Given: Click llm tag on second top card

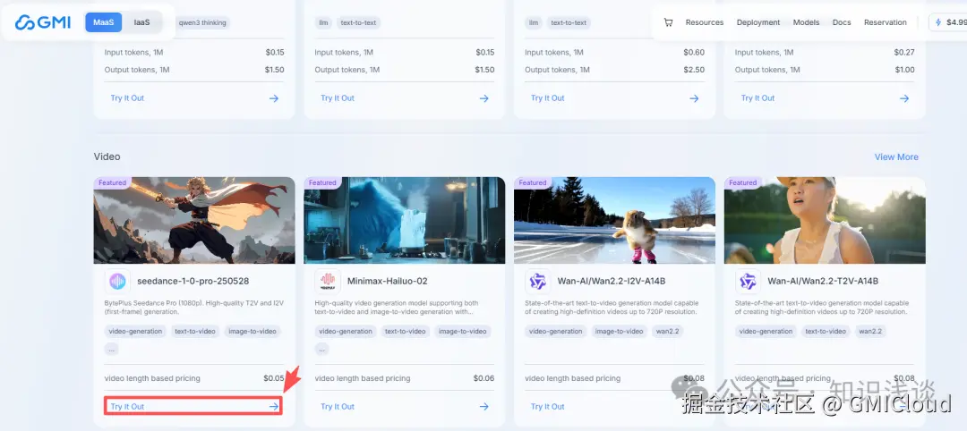Looking at the screenshot, I should pyautogui.click(x=323, y=22).
